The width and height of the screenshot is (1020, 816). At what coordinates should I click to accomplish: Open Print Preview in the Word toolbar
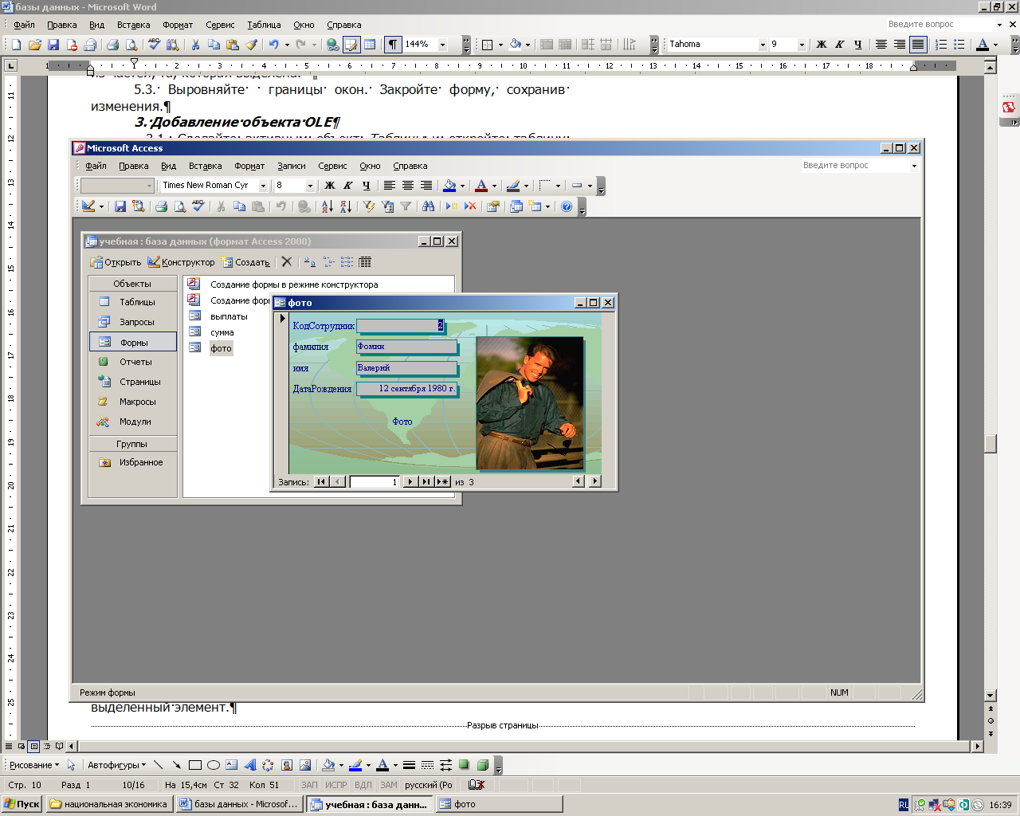coord(130,45)
